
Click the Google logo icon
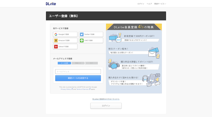coord(56,35)
